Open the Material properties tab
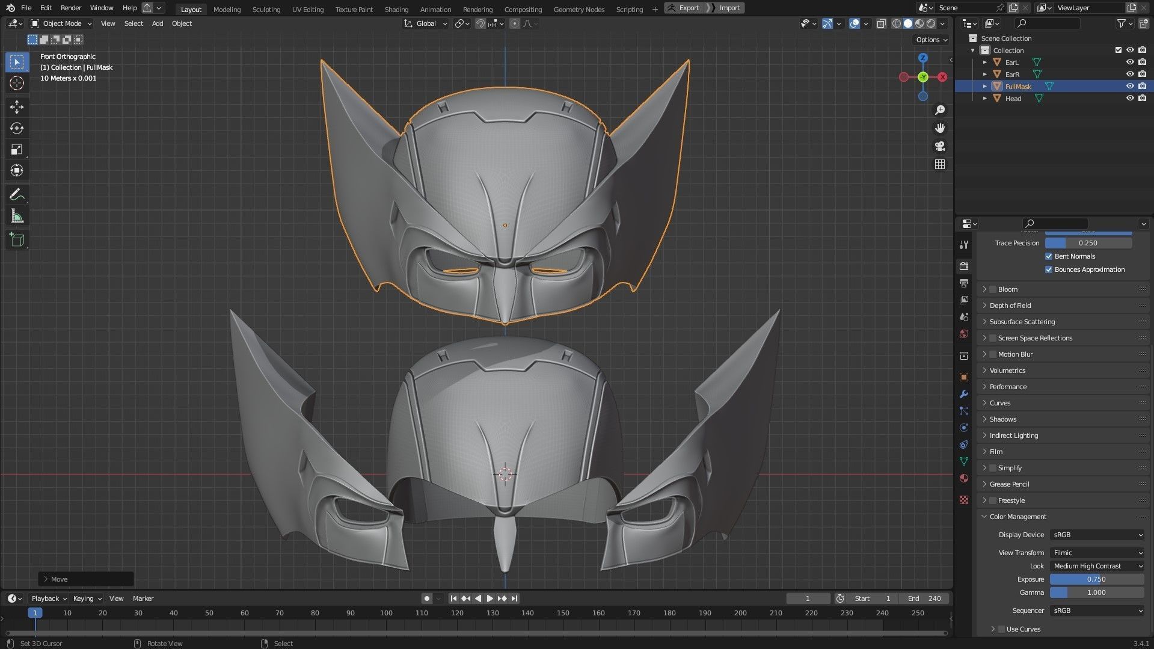The width and height of the screenshot is (1154, 649). (964, 478)
